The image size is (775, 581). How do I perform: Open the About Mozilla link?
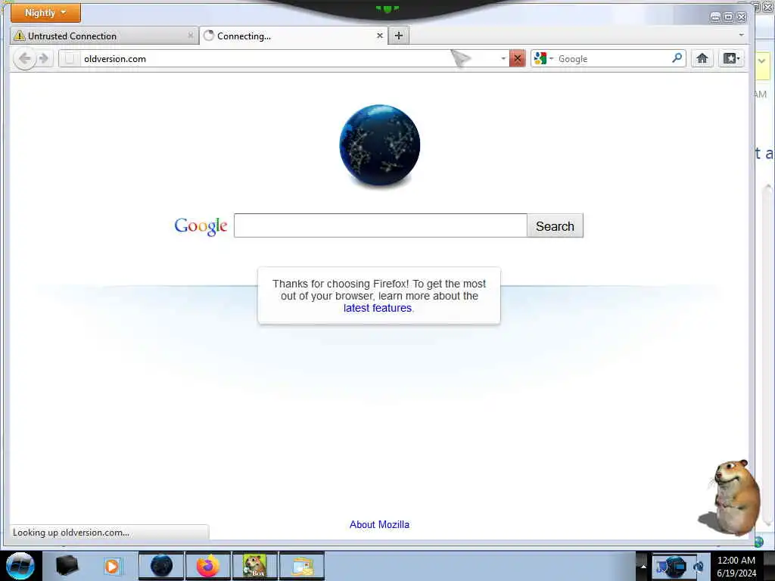(380, 525)
